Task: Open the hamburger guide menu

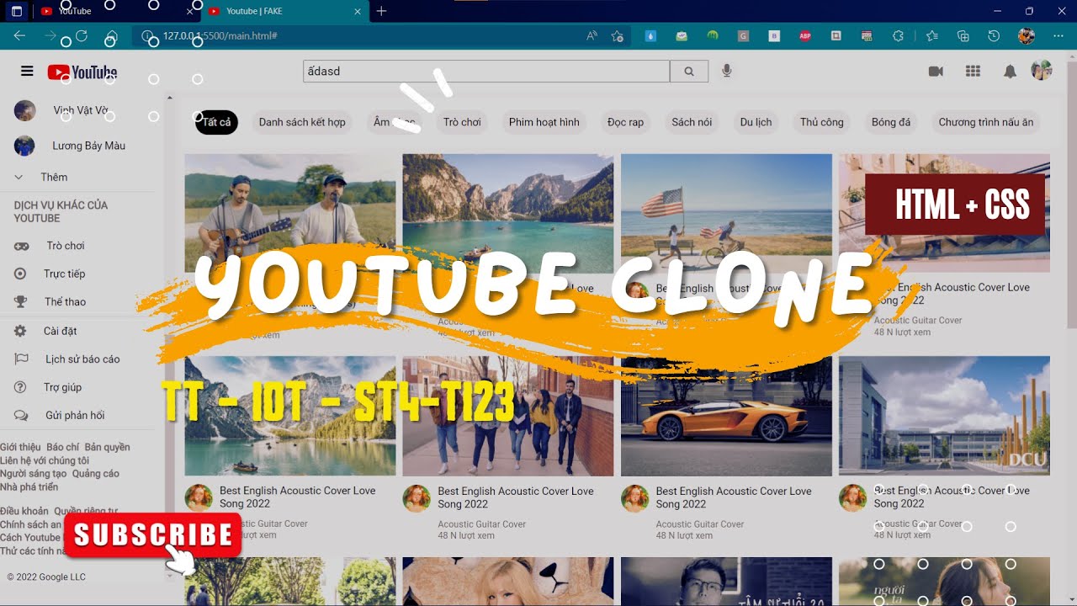Action: coord(27,72)
